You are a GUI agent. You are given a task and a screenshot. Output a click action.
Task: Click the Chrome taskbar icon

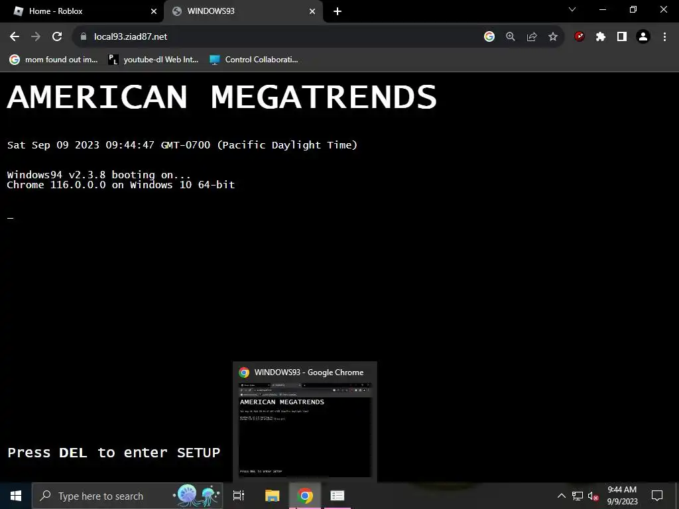click(x=305, y=496)
